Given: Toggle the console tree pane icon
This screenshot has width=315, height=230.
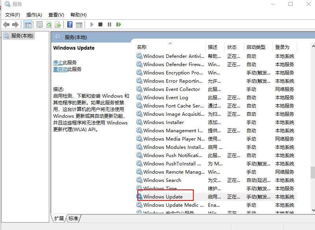Looking at the screenshot, I should tap(28, 24).
